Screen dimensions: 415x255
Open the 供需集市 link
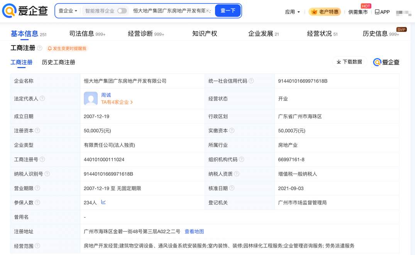[358, 12]
